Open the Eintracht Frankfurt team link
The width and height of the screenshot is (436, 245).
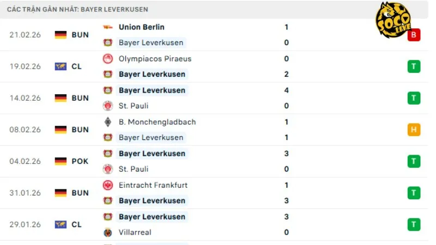pyautogui.click(x=153, y=185)
